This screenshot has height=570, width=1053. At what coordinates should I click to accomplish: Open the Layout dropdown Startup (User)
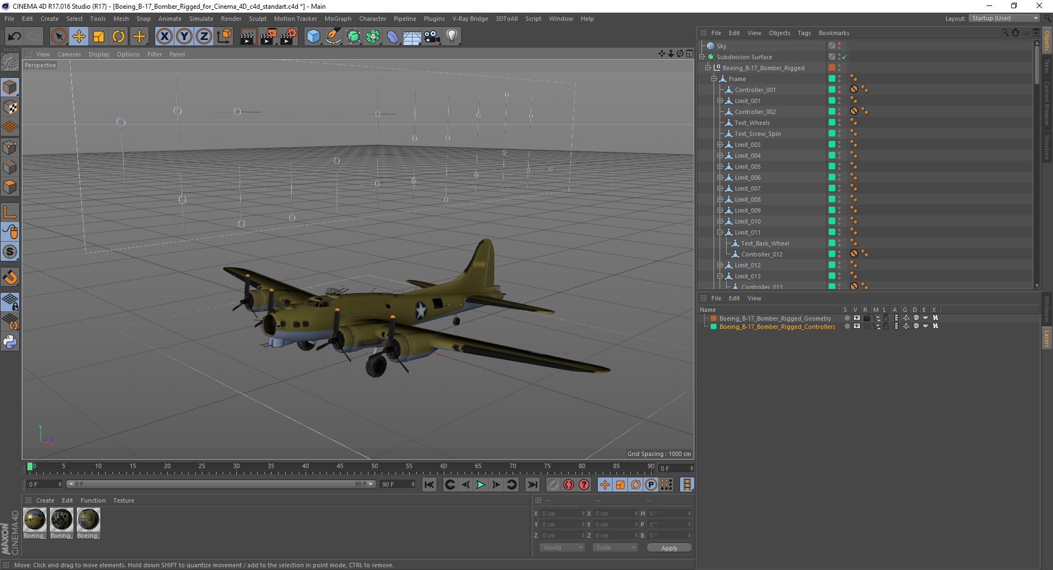pyautogui.click(x=1004, y=19)
